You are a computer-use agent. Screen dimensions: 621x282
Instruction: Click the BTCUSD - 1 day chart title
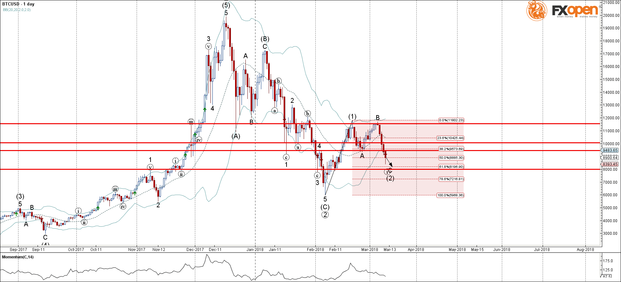point(18,4)
